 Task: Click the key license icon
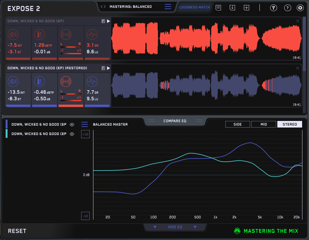[x=273, y=8]
